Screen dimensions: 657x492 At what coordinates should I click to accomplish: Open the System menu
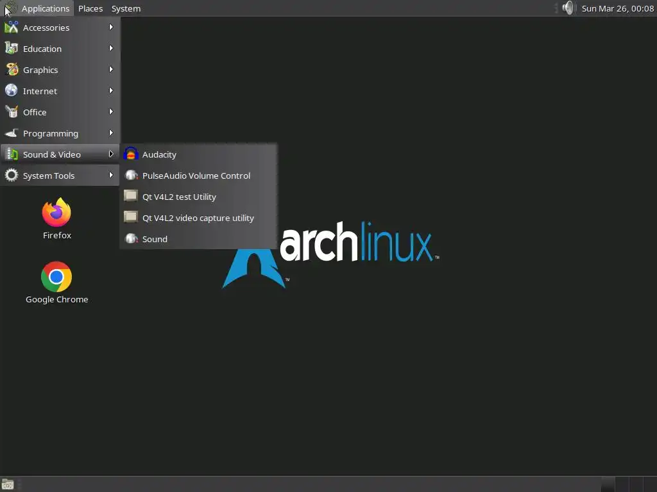[126, 8]
